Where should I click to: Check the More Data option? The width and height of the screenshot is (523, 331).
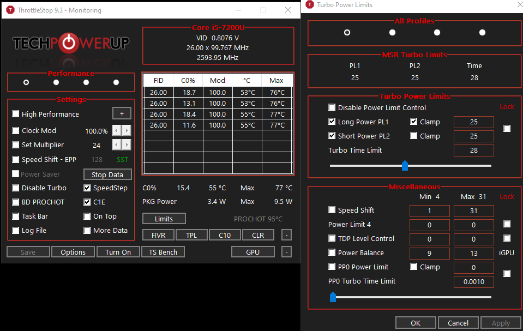(87, 230)
